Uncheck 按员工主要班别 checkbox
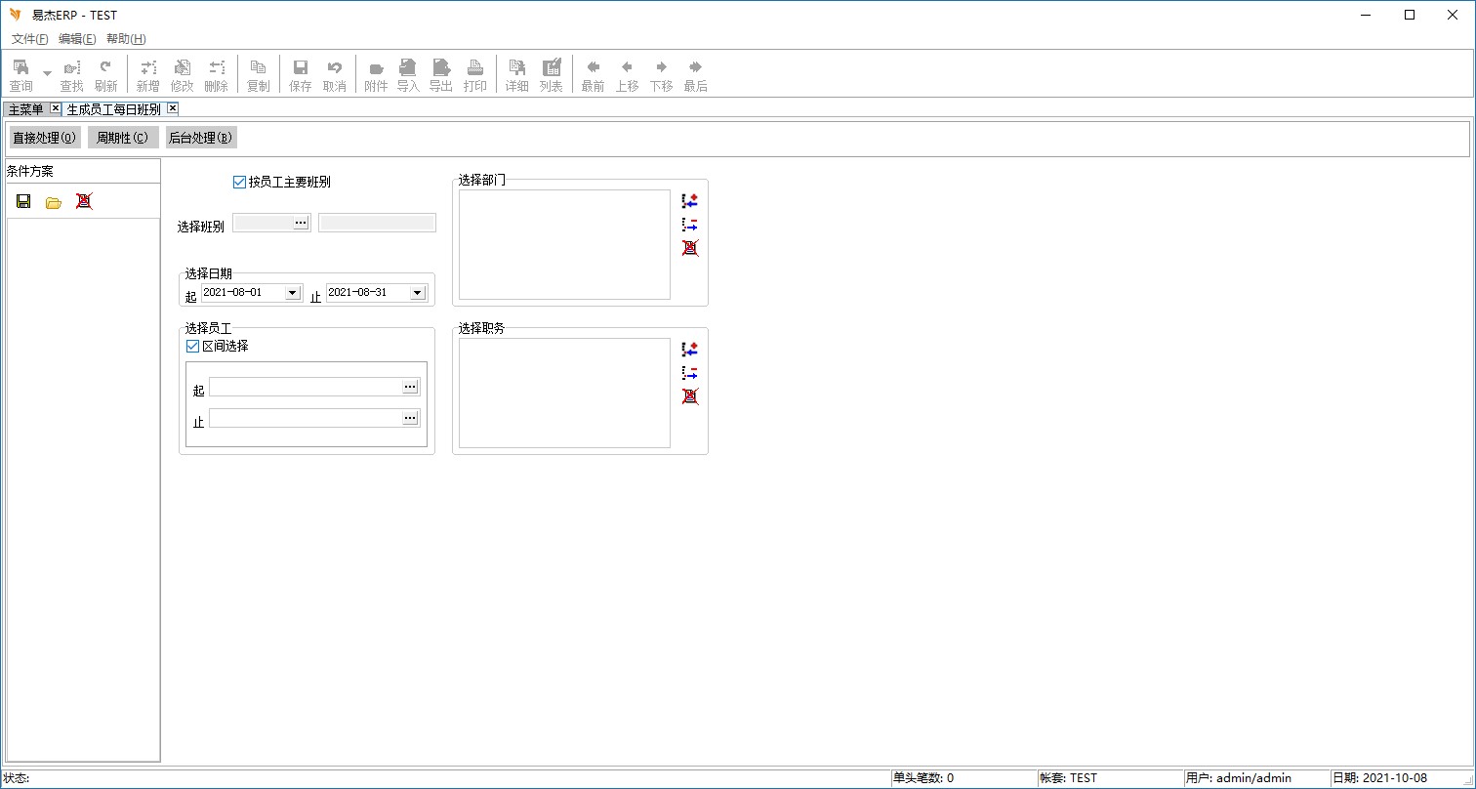Screen dimensions: 1476x789 pos(240,182)
